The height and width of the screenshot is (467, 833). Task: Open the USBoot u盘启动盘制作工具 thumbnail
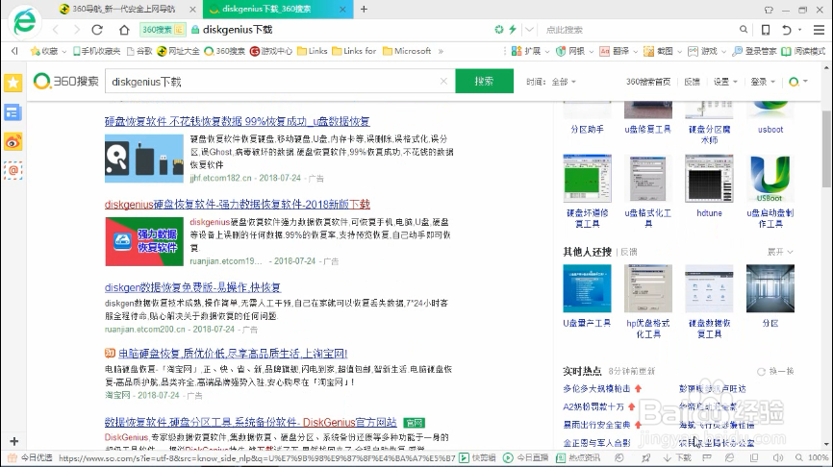770,179
